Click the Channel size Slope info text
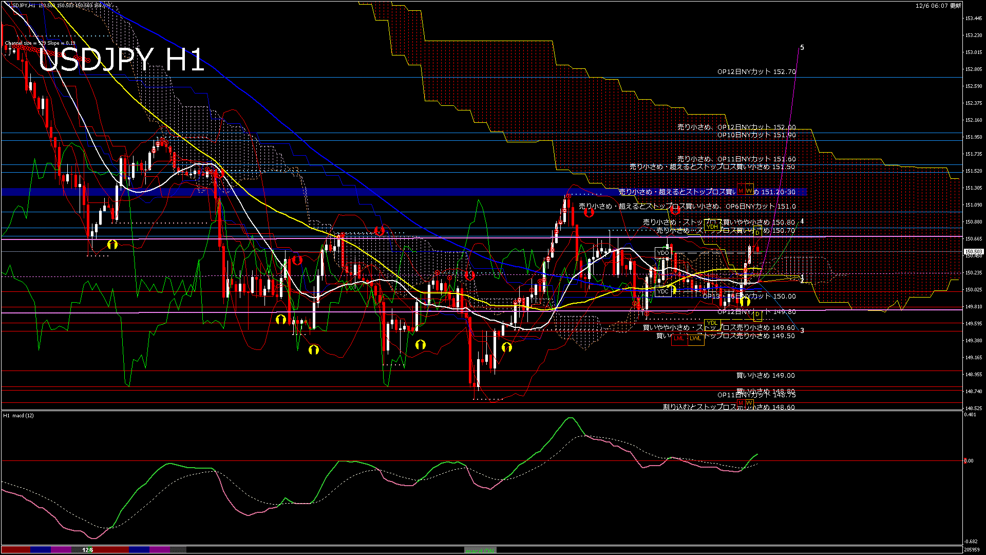Image resolution: width=986 pixels, height=555 pixels. (x=40, y=43)
